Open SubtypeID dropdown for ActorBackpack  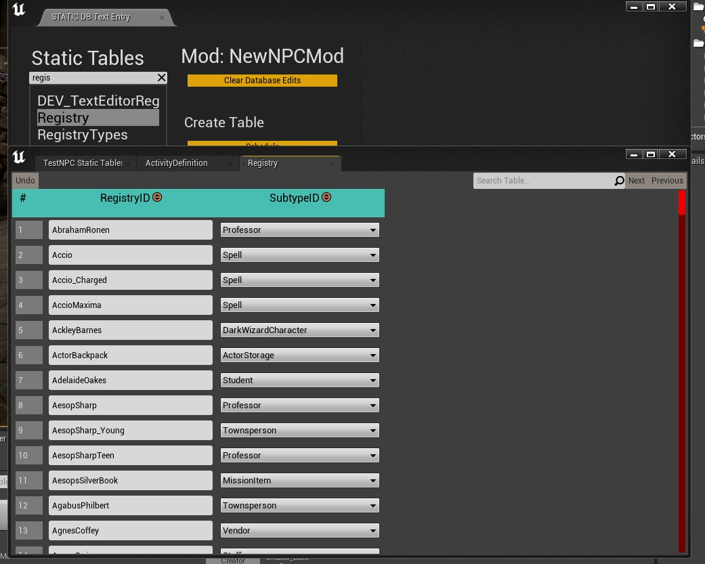coord(299,355)
